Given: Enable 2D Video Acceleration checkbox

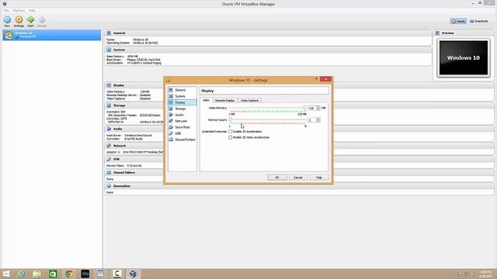Looking at the screenshot, I should [231, 137].
